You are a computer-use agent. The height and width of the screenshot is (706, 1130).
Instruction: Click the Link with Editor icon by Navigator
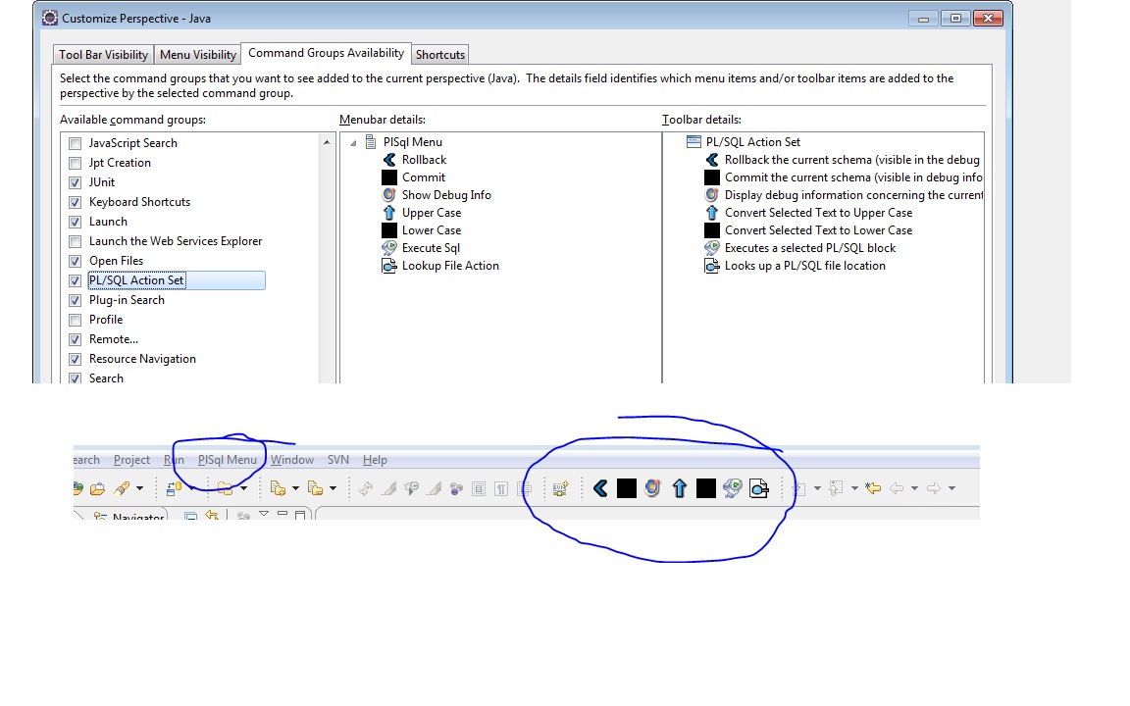[213, 515]
